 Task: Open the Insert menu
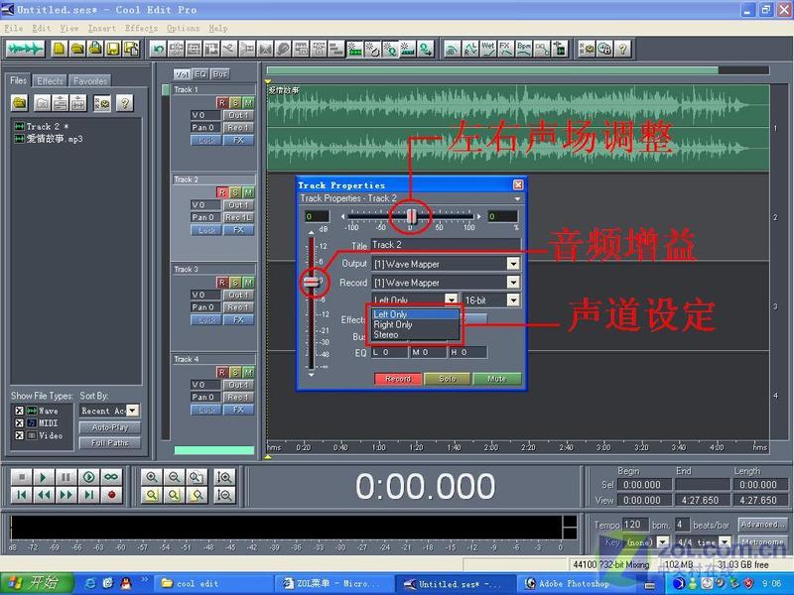click(102, 29)
